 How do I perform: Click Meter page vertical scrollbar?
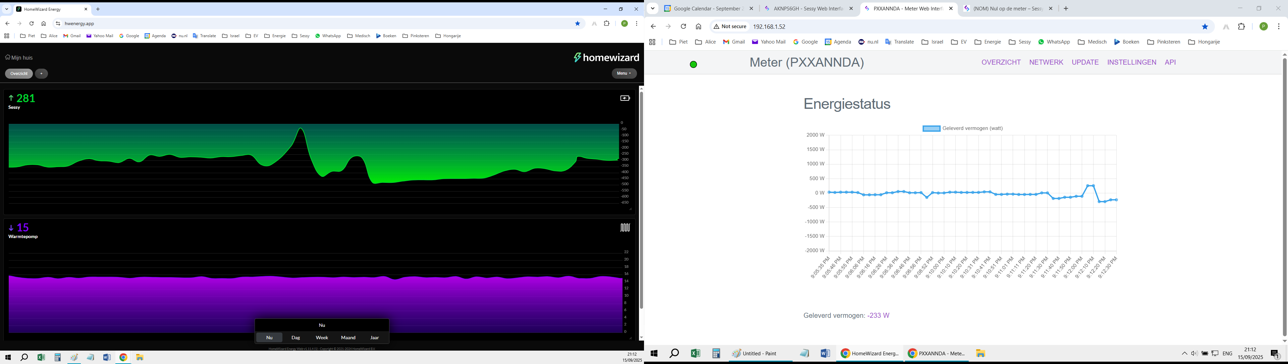coord(1284,197)
